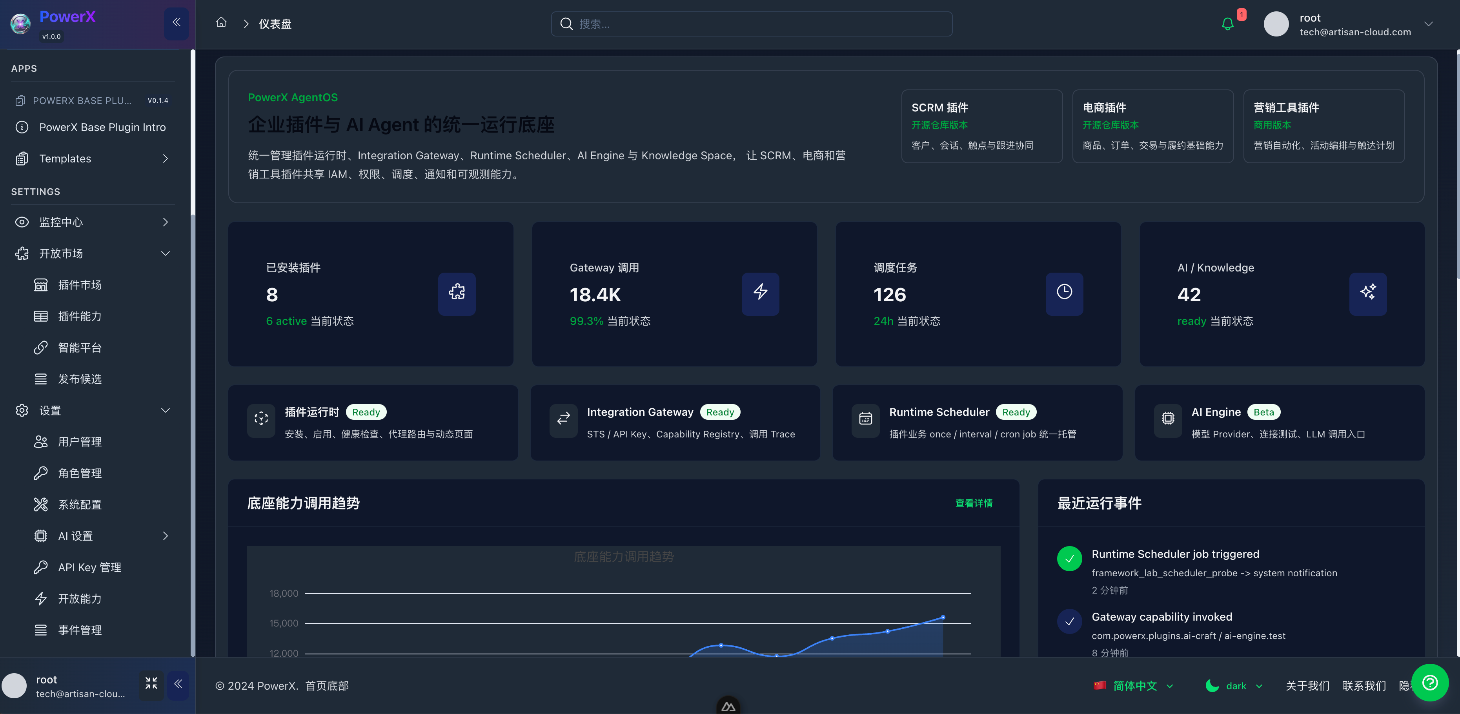Screen dimensions: 1460x714
Task: Open the SCRM 插件 card
Action: (x=982, y=126)
